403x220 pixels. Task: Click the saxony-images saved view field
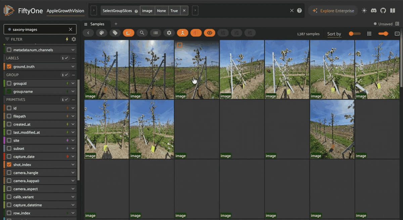coord(40,30)
